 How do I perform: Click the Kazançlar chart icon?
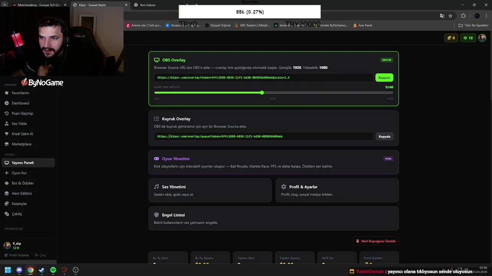coord(7,204)
